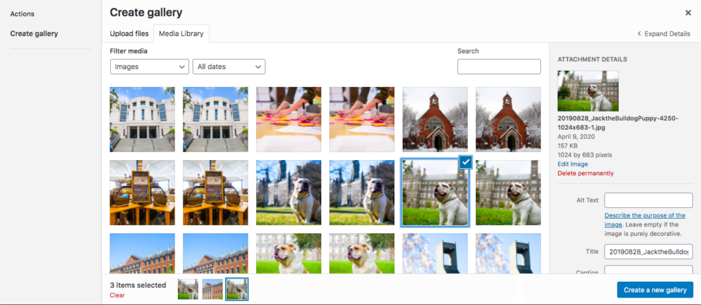Image resolution: width=701 pixels, height=305 pixels.
Task: Select last snowy red chapel thumbnail in top row
Action: [509, 119]
